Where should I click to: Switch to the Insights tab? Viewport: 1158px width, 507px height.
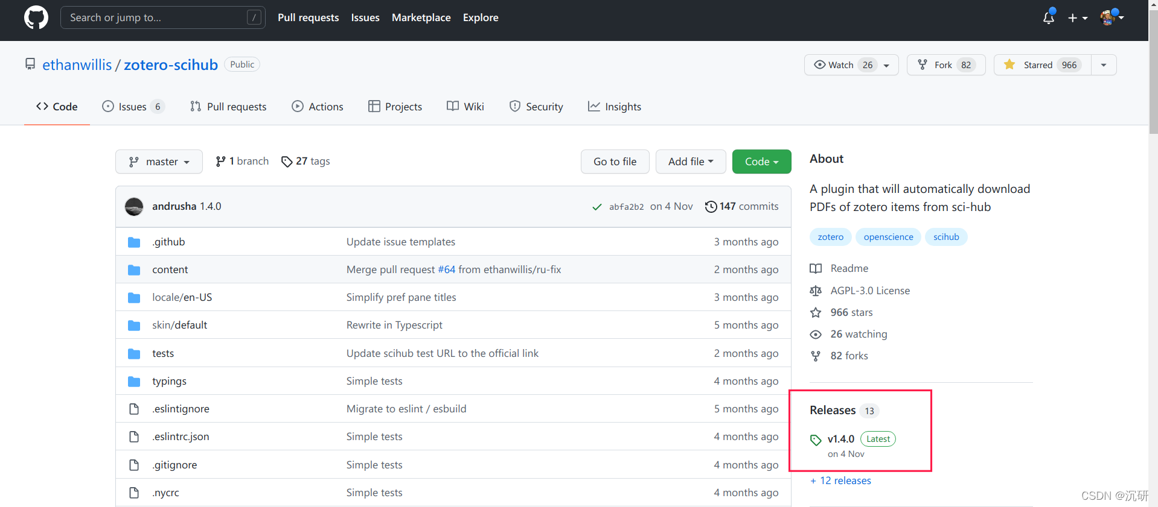click(615, 107)
